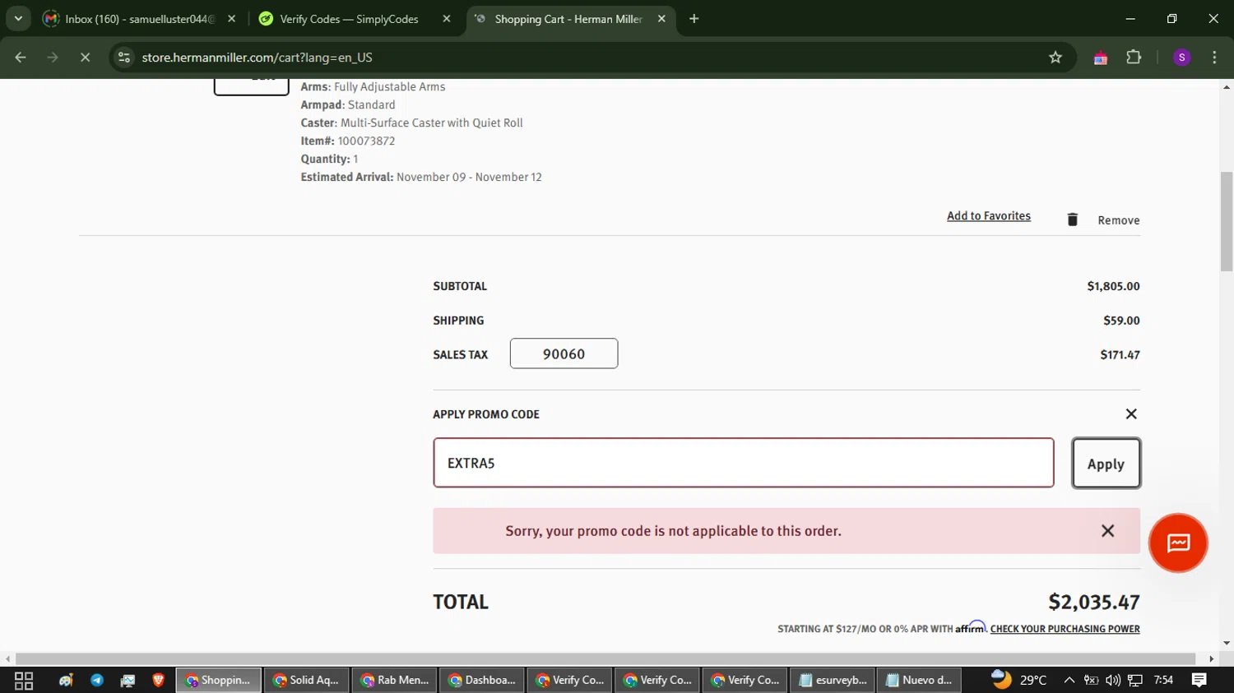Click the address bar URL
Image resolution: width=1234 pixels, height=693 pixels.
[257, 58]
